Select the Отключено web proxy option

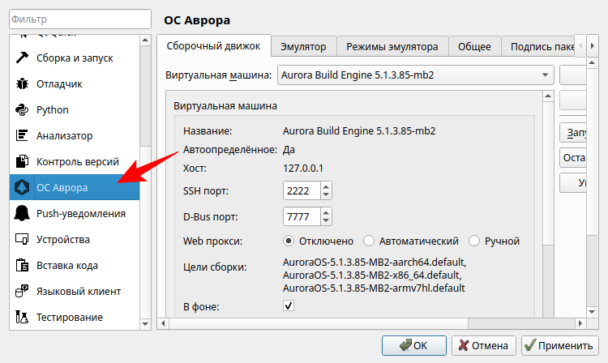289,241
